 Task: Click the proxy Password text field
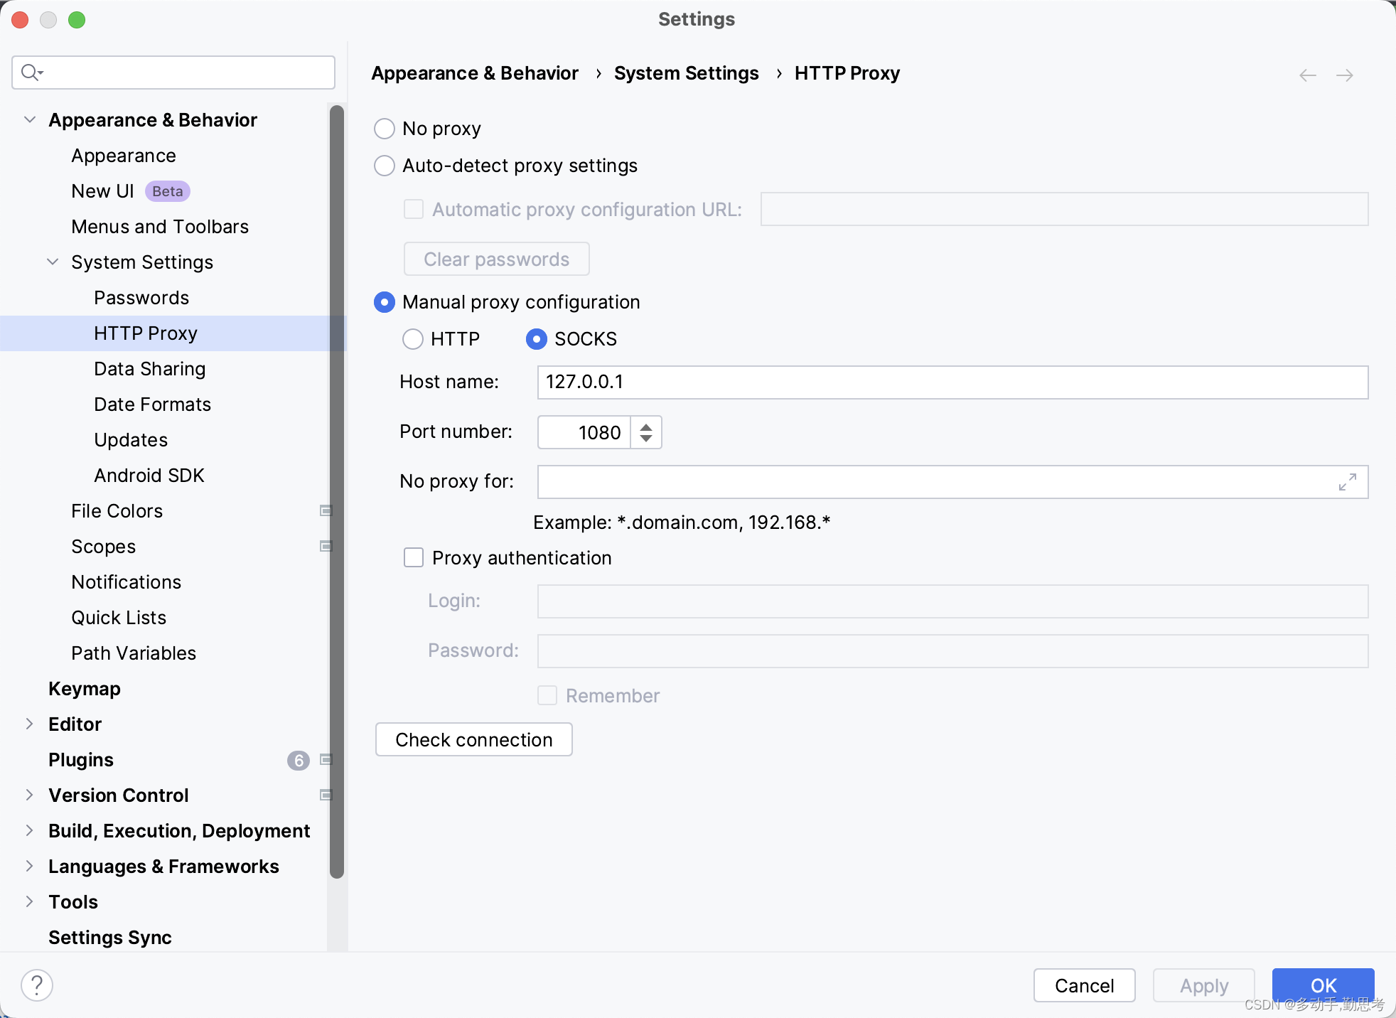tap(953, 651)
